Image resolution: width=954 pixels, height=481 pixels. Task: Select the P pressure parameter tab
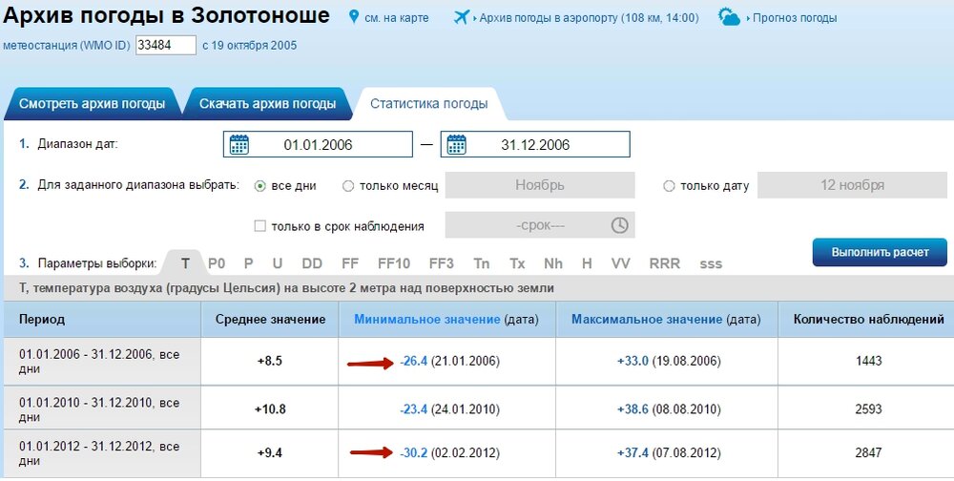(248, 263)
